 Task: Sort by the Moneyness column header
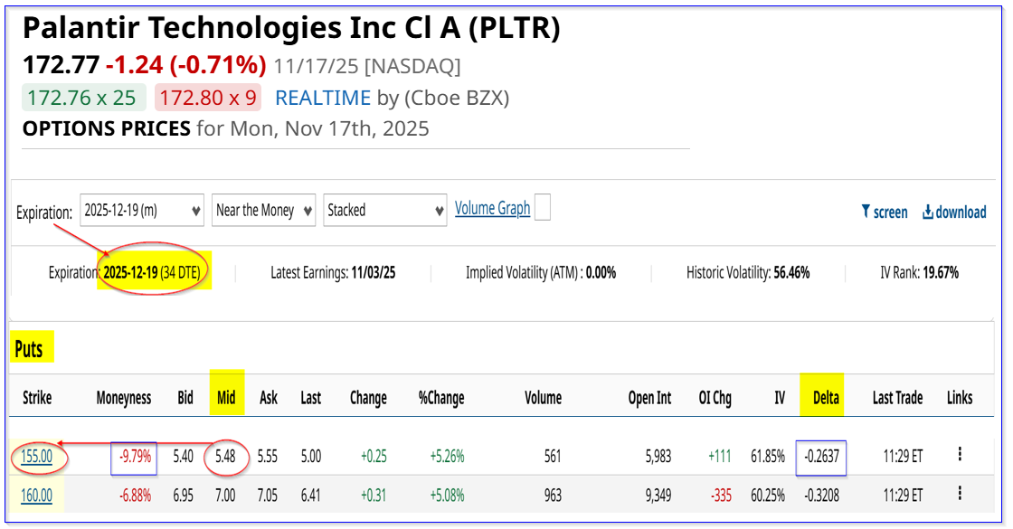click(x=124, y=398)
